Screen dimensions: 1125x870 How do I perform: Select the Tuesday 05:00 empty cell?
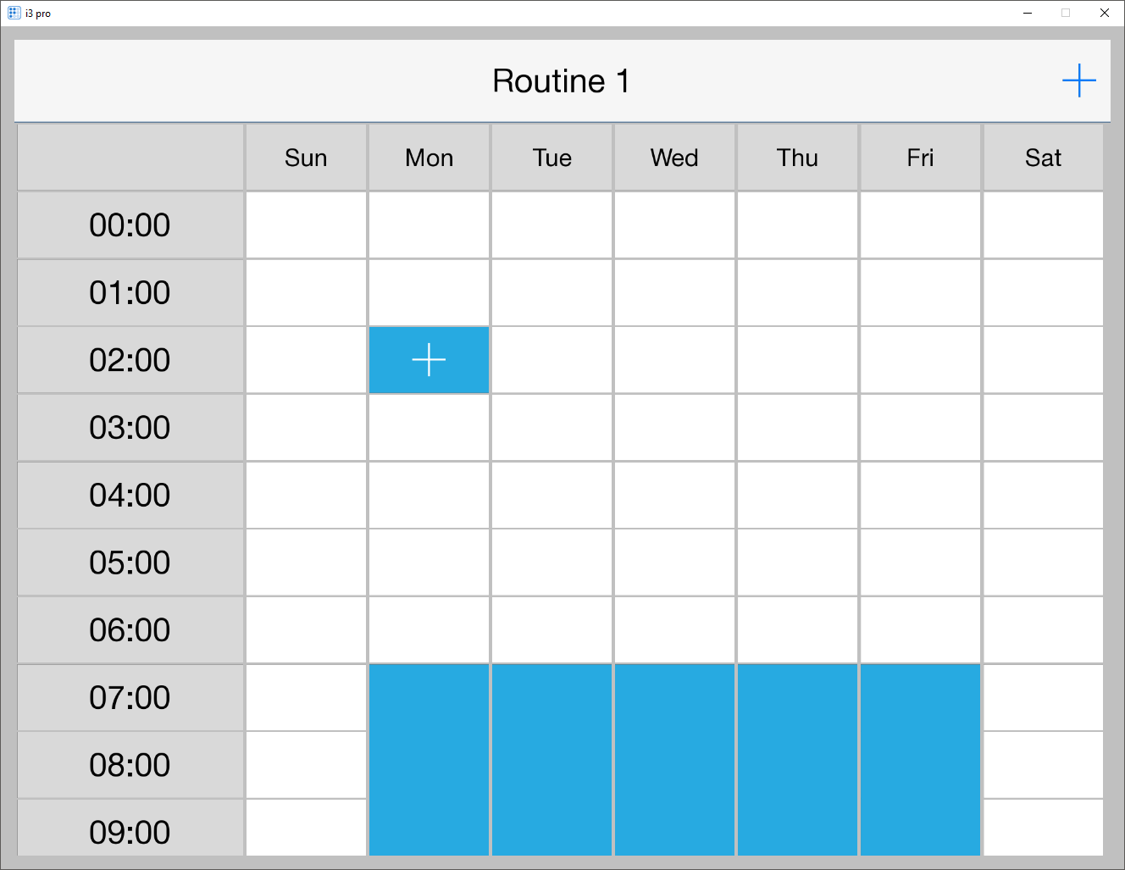click(551, 562)
